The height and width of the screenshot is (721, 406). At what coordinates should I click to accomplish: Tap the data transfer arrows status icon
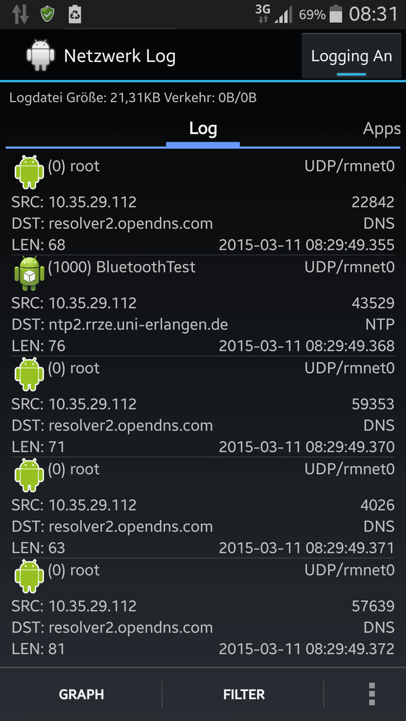click(x=20, y=14)
